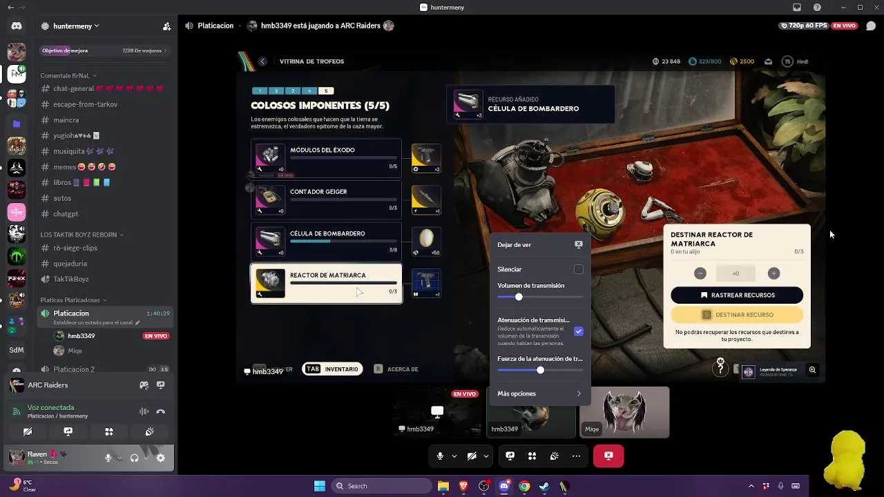Collapse the Platicas Platicadosas category

[x=73, y=300]
